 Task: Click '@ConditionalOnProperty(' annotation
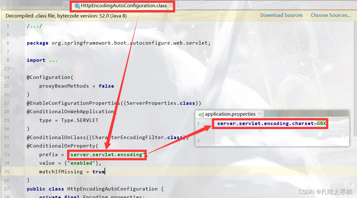(x=63, y=146)
